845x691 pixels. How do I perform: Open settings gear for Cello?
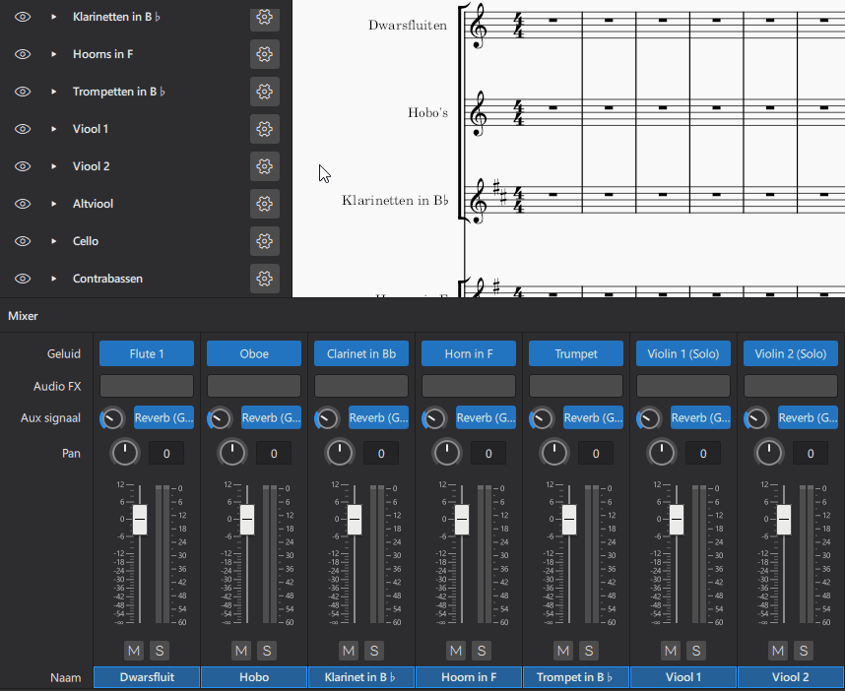[x=264, y=241]
